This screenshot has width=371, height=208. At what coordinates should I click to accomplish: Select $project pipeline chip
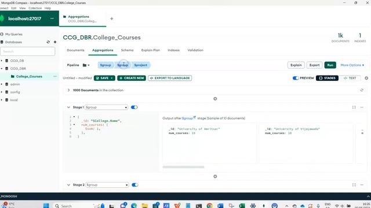tap(140, 65)
